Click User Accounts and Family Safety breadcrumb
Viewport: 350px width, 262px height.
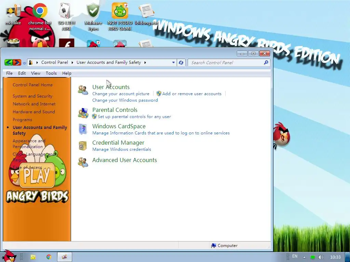click(x=109, y=62)
